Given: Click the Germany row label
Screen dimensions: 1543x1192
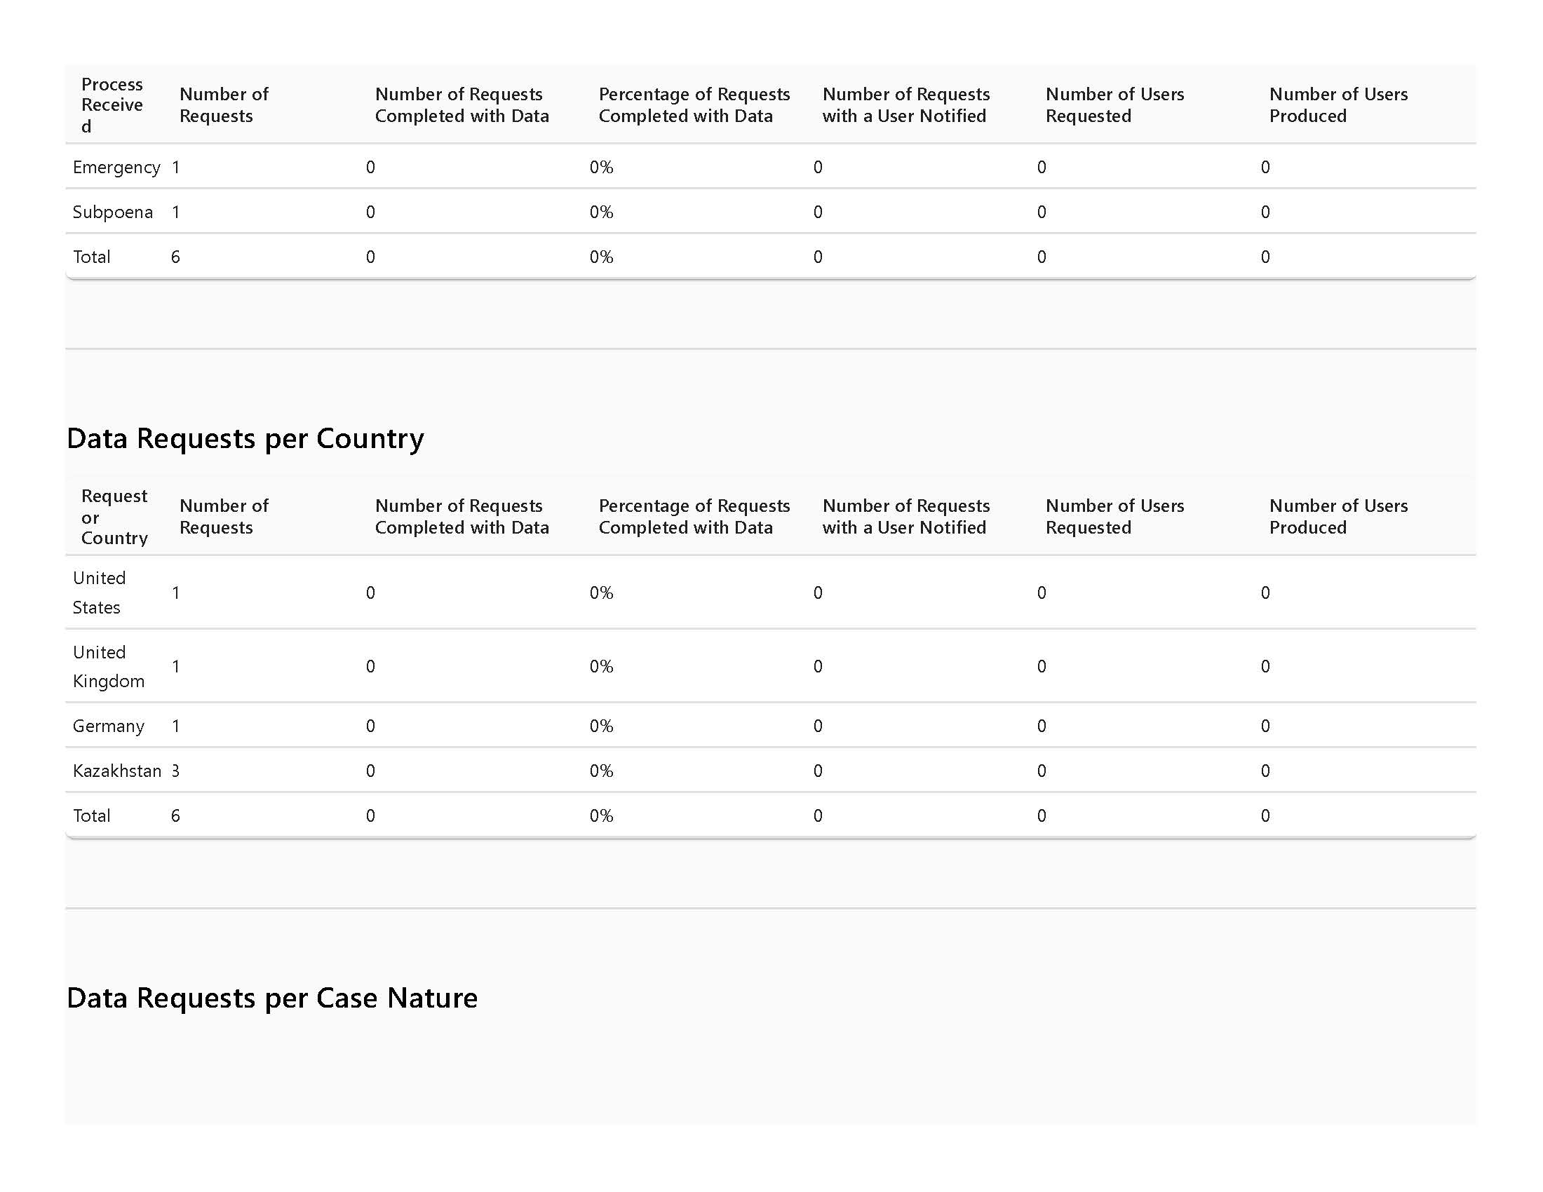Looking at the screenshot, I should click(109, 726).
